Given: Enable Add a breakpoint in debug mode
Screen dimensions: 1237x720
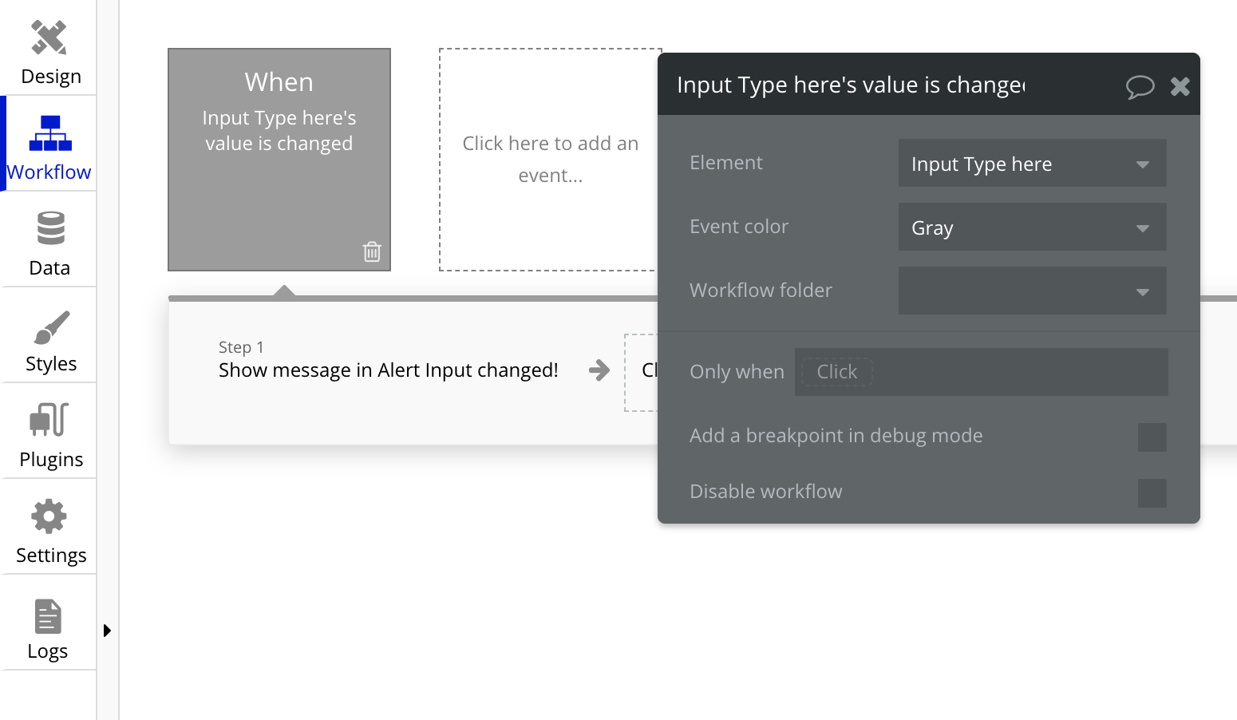Looking at the screenshot, I should (1152, 437).
